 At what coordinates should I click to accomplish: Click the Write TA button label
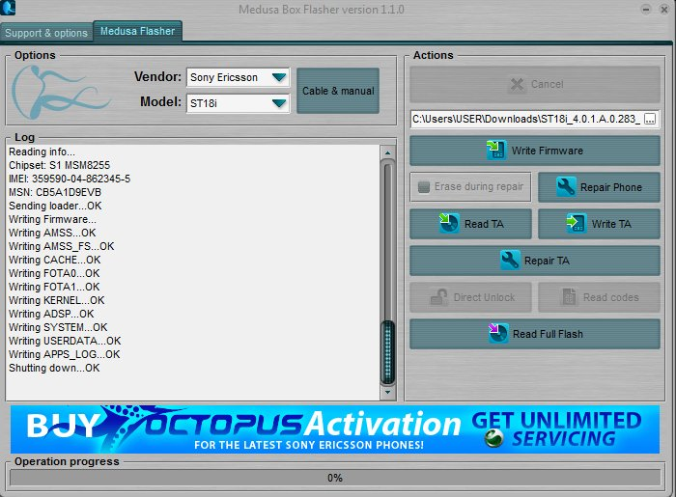pos(611,224)
